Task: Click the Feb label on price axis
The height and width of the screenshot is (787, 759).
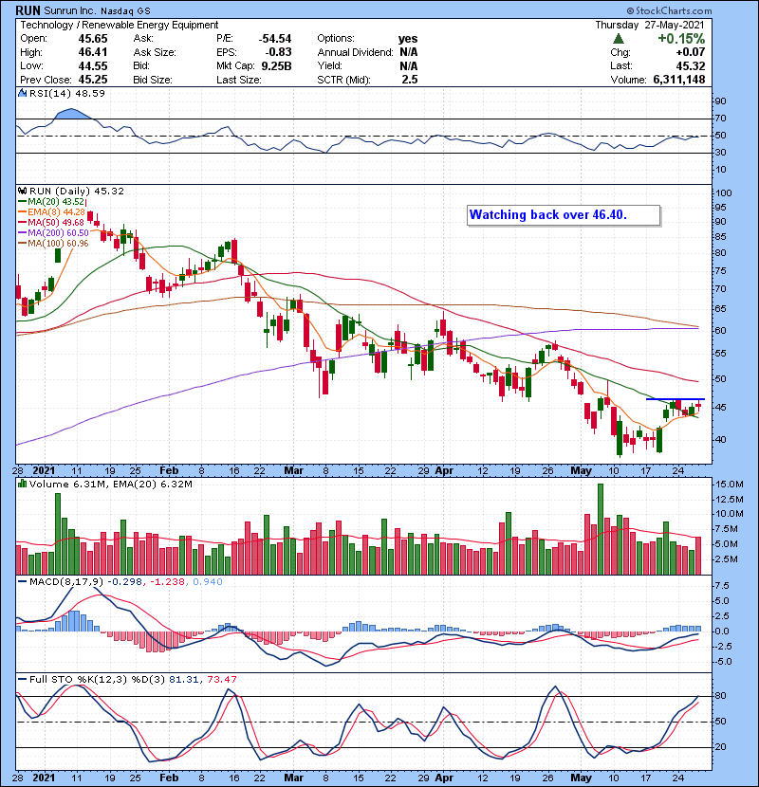Action: pos(169,470)
